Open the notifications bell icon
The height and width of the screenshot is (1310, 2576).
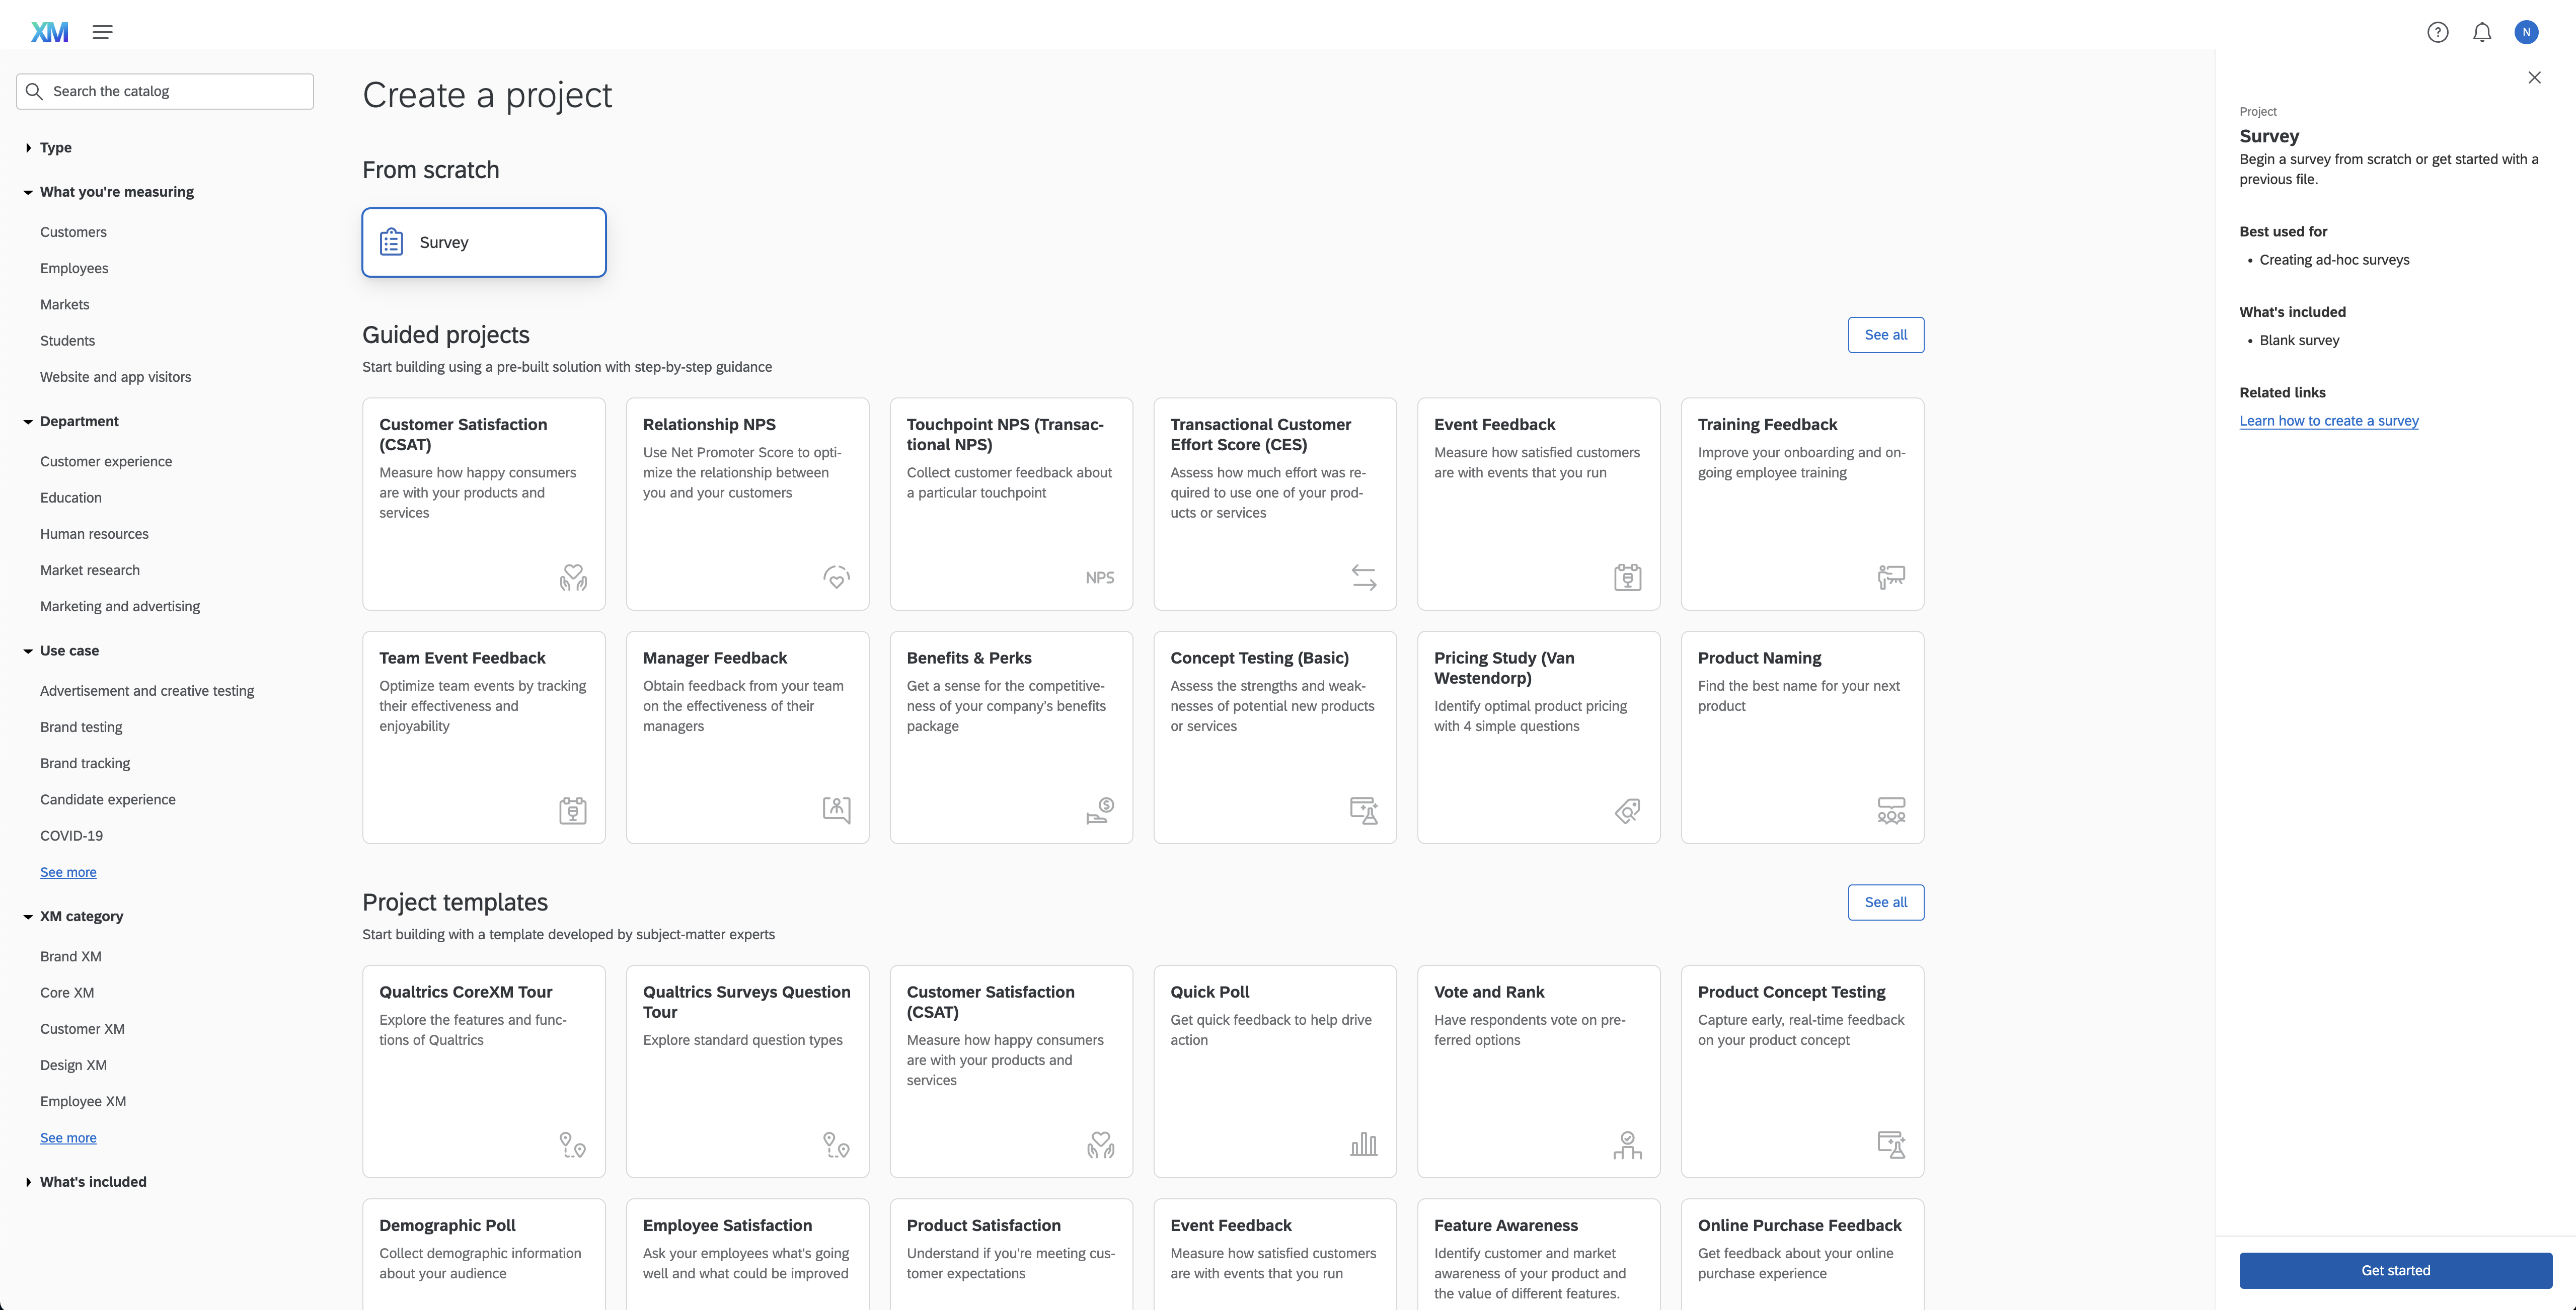click(x=2482, y=32)
